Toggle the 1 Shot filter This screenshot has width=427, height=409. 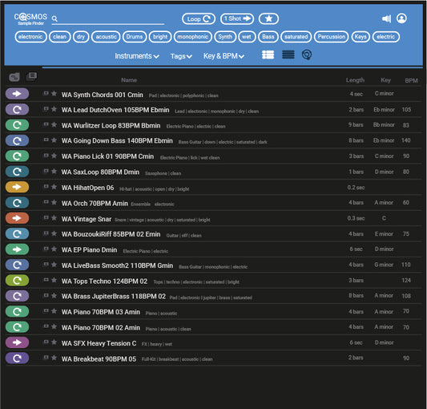click(x=237, y=18)
